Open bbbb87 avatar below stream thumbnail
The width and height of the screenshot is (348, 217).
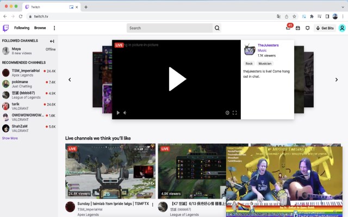163,207
